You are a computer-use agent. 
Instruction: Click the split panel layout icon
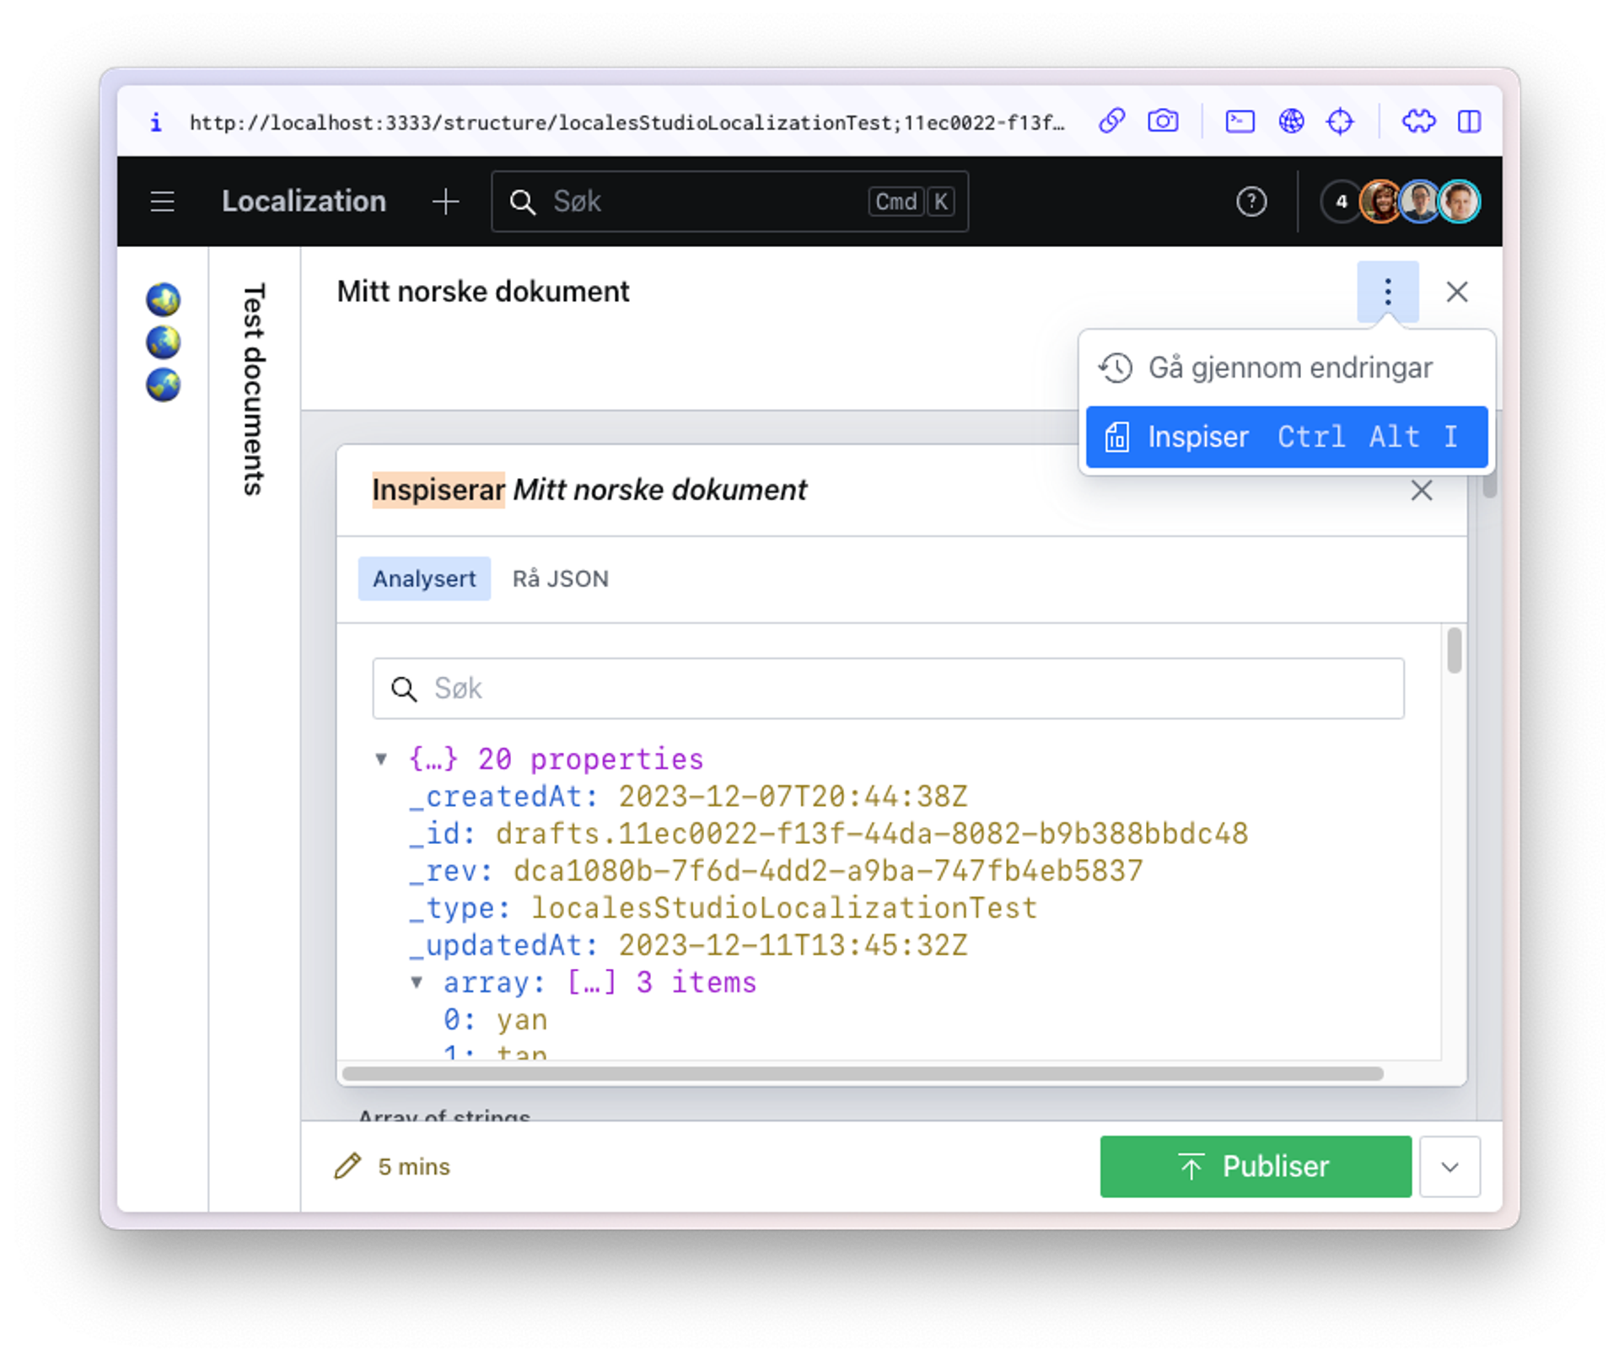1469,121
